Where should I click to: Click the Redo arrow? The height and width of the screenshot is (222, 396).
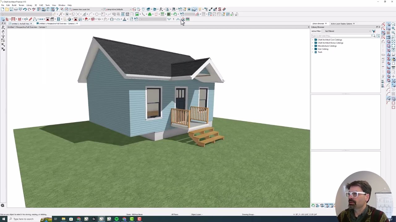click(x=29, y=9)
